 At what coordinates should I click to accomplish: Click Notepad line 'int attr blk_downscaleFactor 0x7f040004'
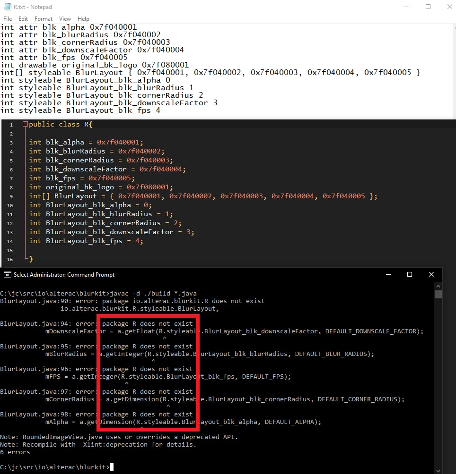click(92, 50)
